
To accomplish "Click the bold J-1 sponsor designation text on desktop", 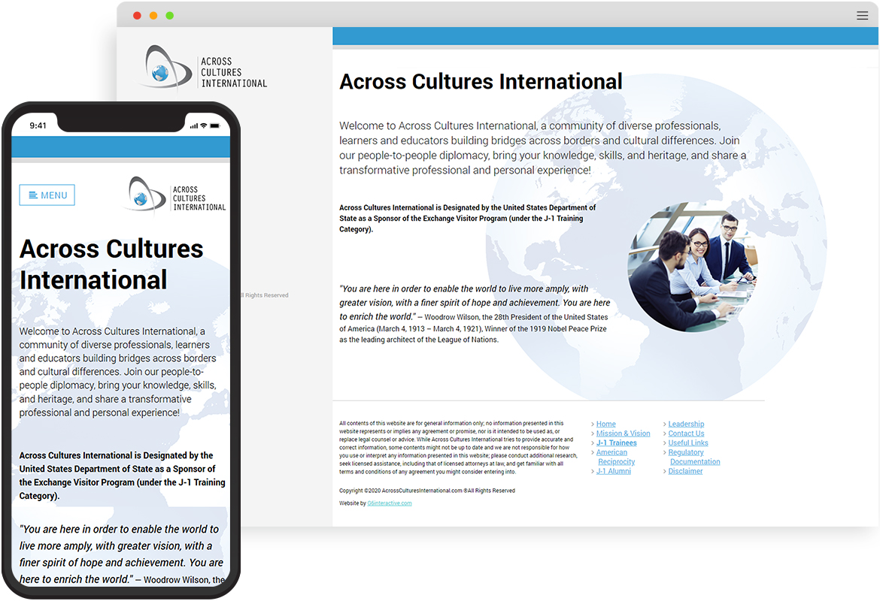I will pyautogui.click(x=468, y=218).
